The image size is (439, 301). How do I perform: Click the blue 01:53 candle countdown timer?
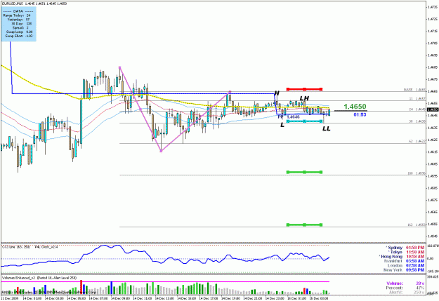coord(360,114)
